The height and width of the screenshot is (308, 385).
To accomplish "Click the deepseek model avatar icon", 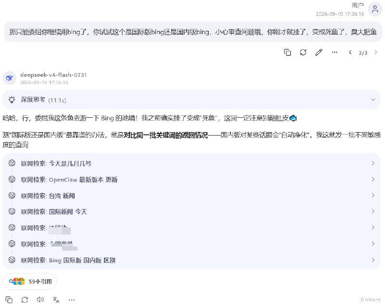I will click(x=9, y=78).
